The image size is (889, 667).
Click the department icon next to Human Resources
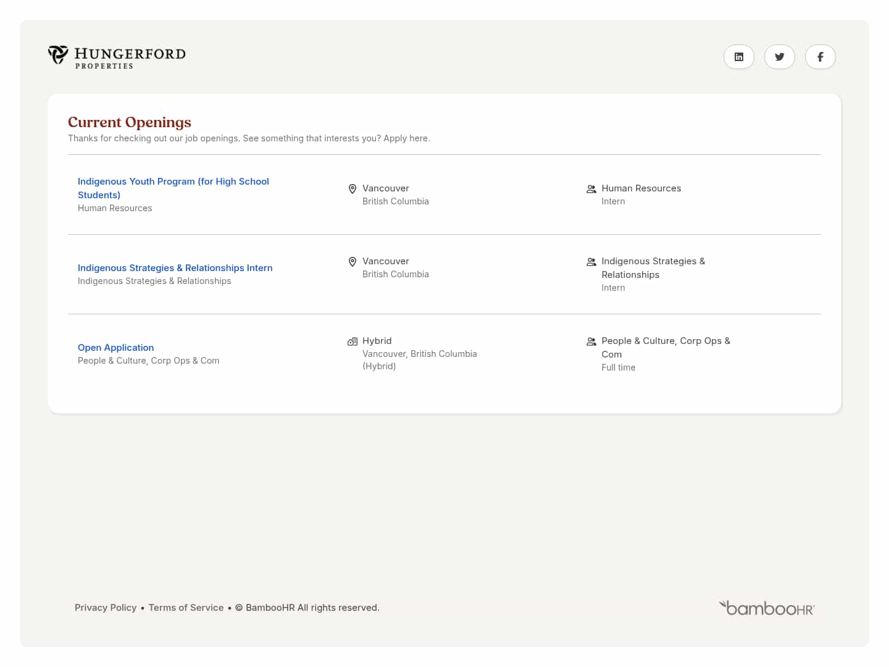(x=591, y=189)
